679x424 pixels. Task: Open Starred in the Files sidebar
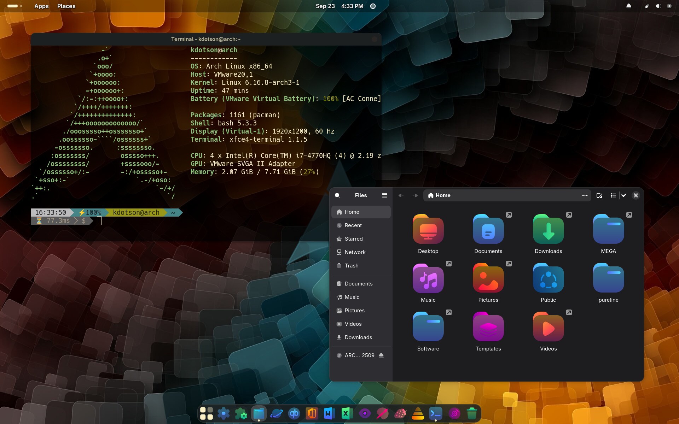click(x=361, y=239)
